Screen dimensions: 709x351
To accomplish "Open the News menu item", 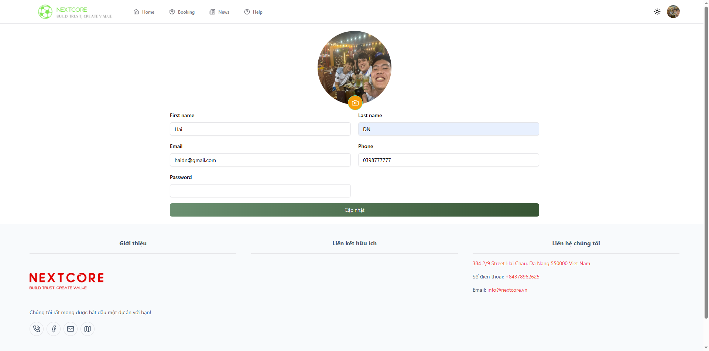I will [x=220, y=12].
